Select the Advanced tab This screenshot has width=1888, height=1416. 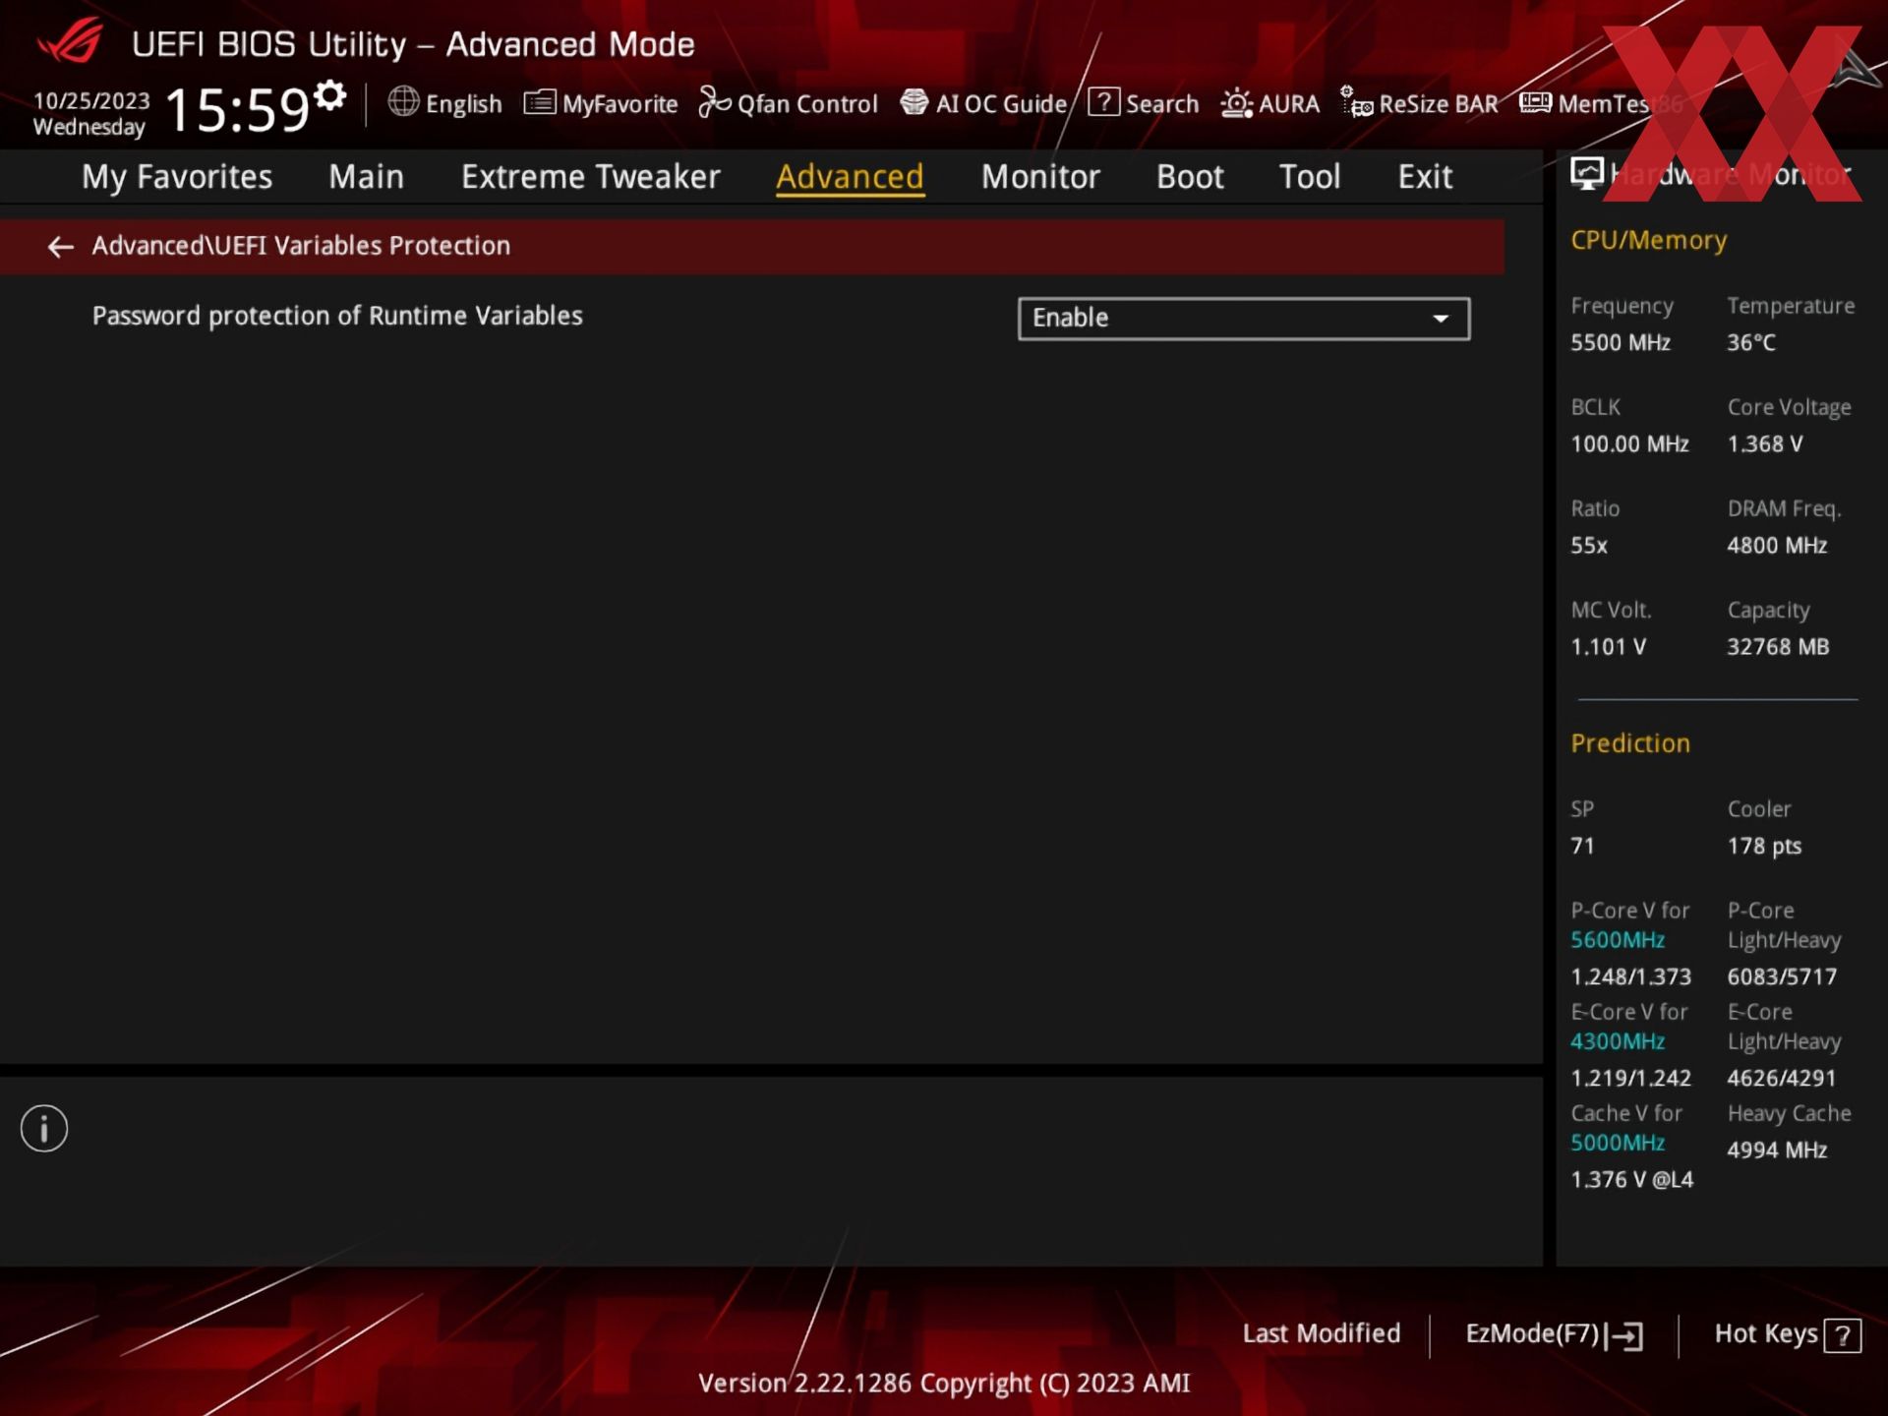point(850,177)
